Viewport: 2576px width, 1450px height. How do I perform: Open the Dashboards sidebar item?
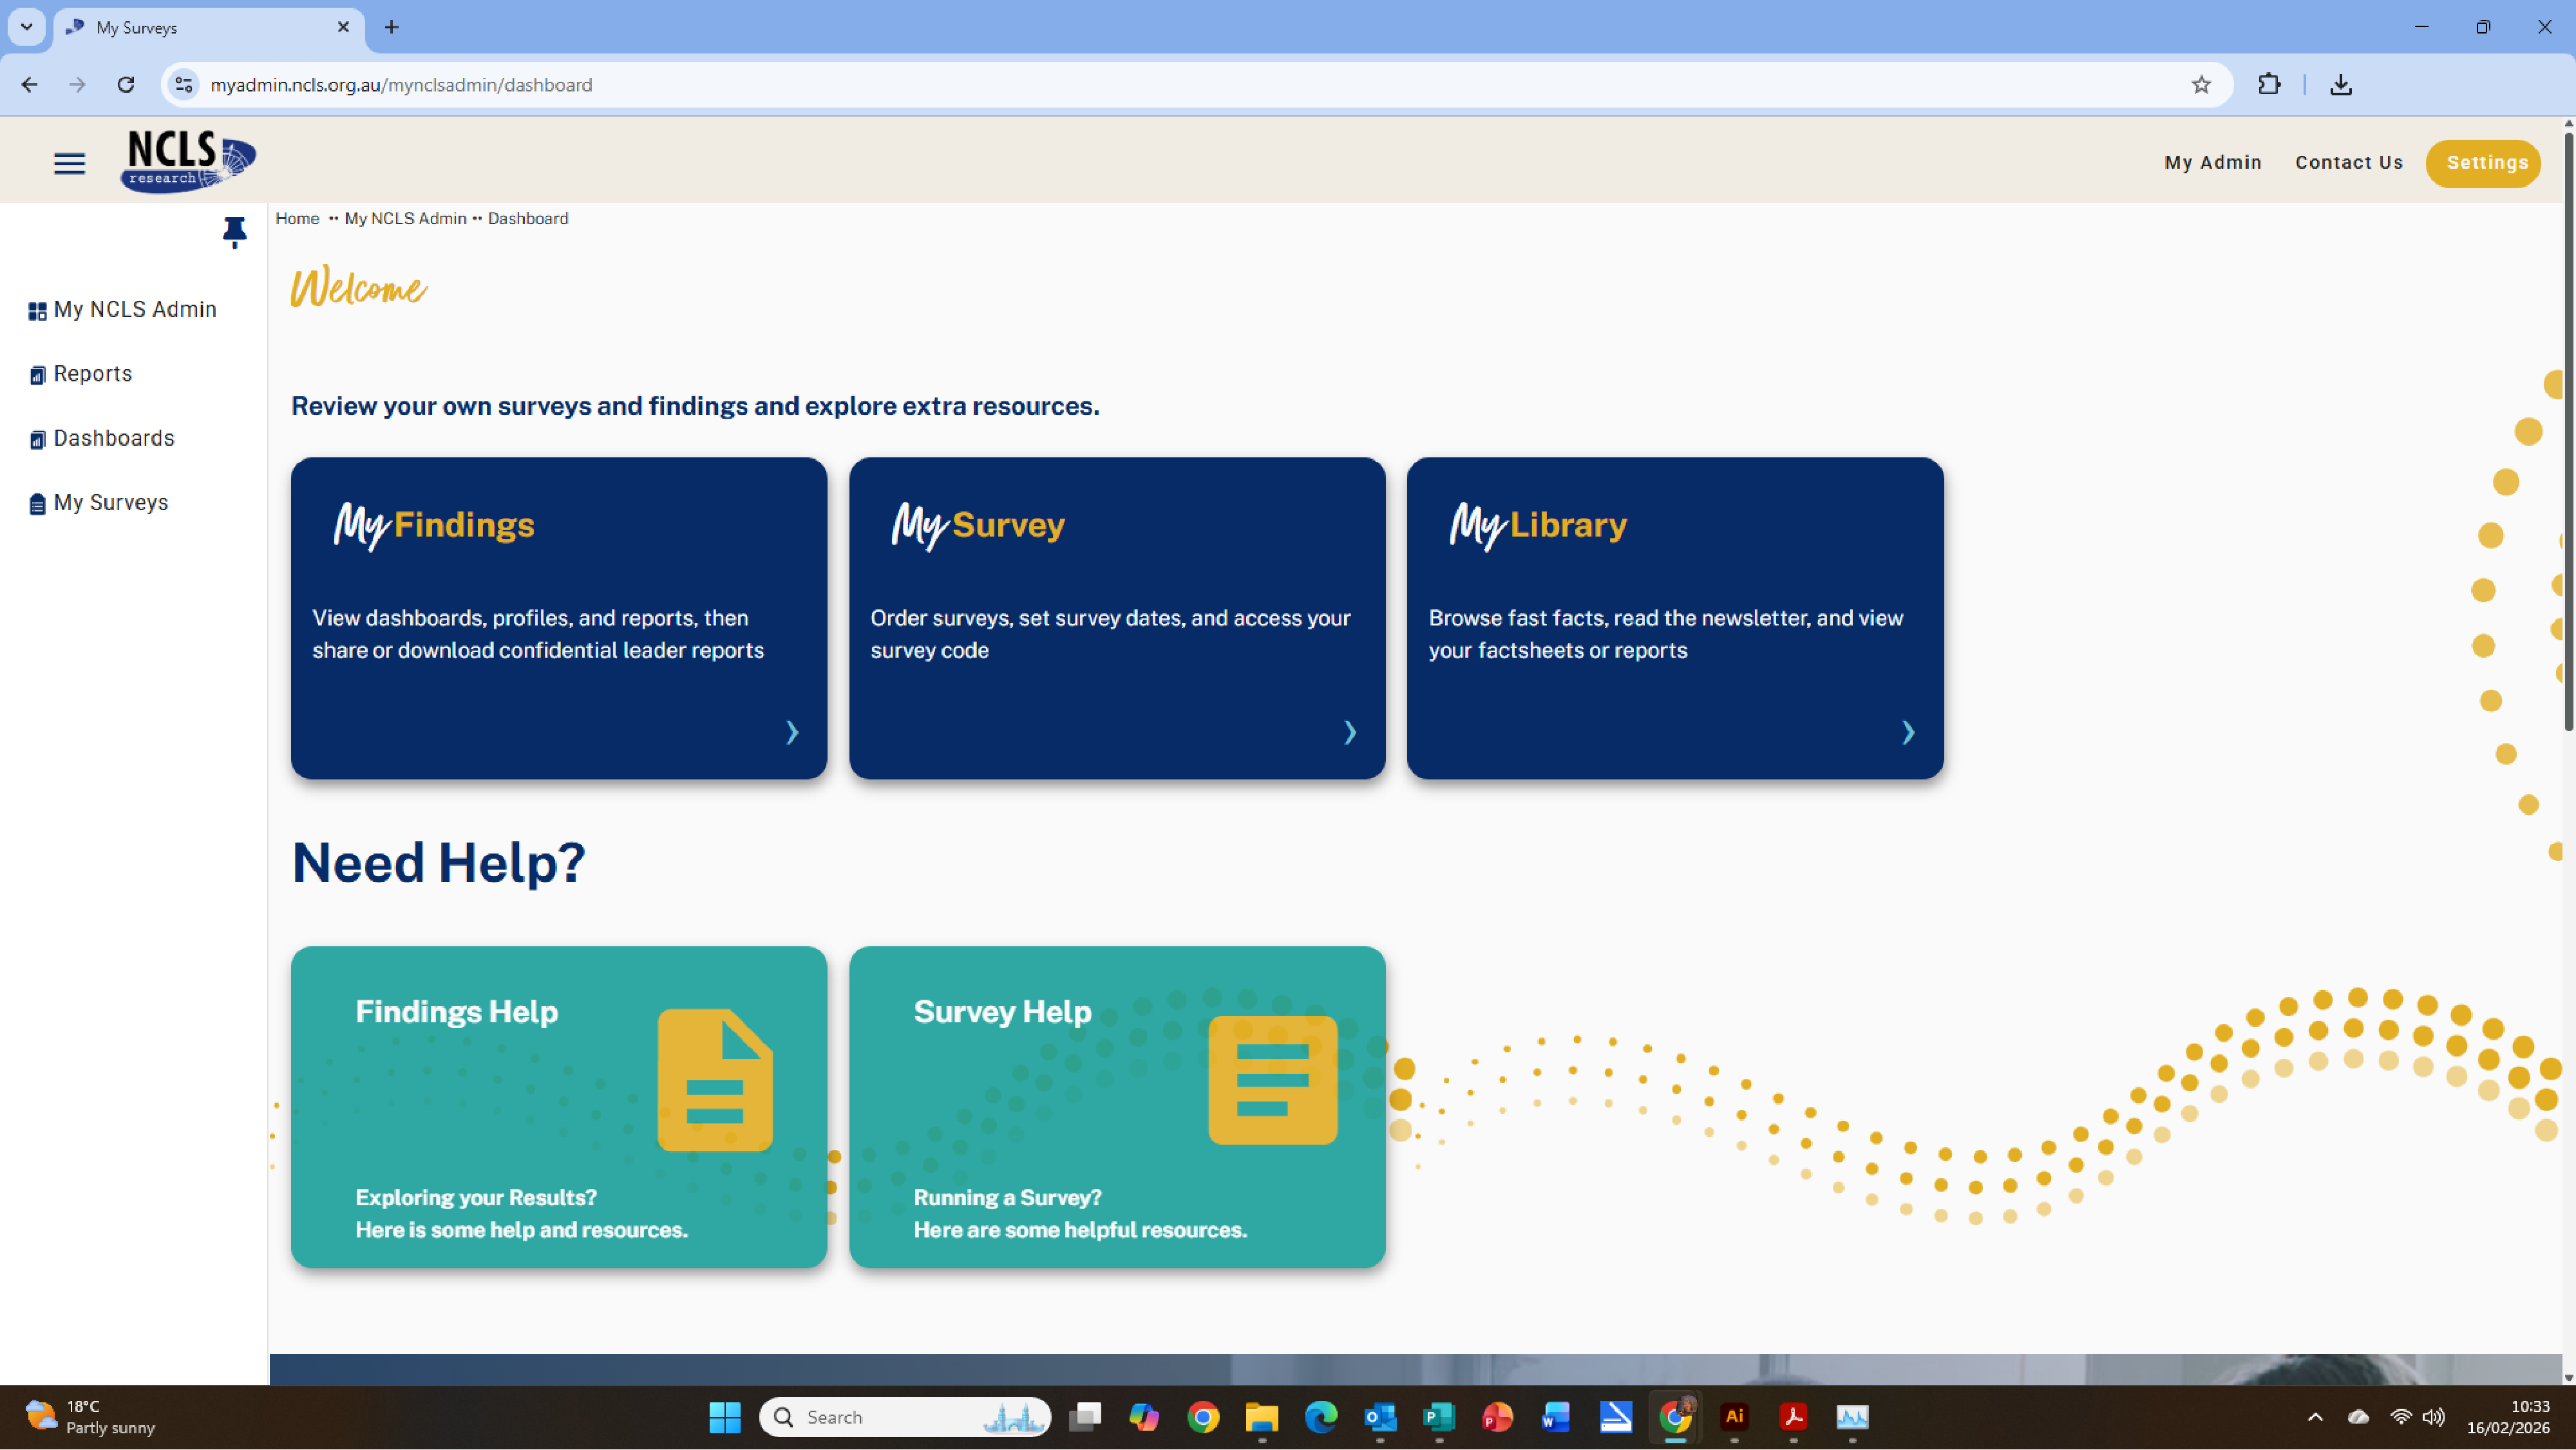pyautogui.click(x=113, y=439)
